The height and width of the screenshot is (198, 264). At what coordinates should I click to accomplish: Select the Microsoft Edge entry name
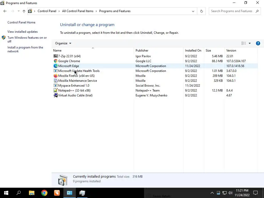pyautogui.click(x=69, y=66)
